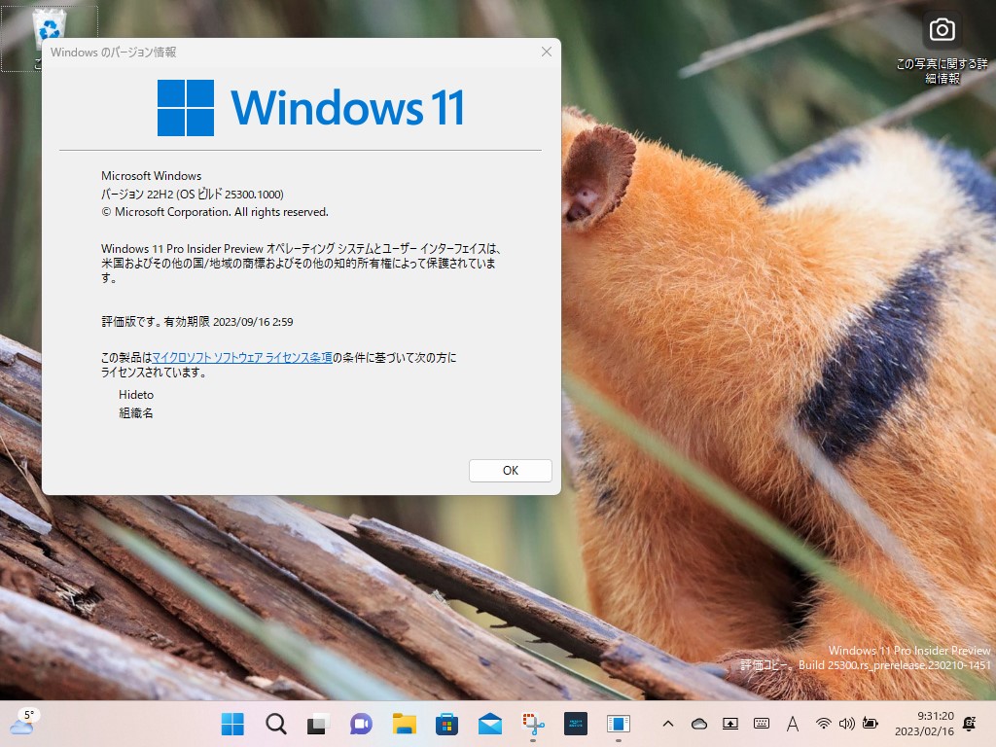Open File Explorer from the taskbar
This screenshot has height=747, width=996.
[x=405, y=724]
